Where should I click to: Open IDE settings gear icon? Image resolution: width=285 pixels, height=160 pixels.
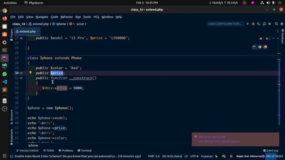pyautogui.click(x=282, y=24)
